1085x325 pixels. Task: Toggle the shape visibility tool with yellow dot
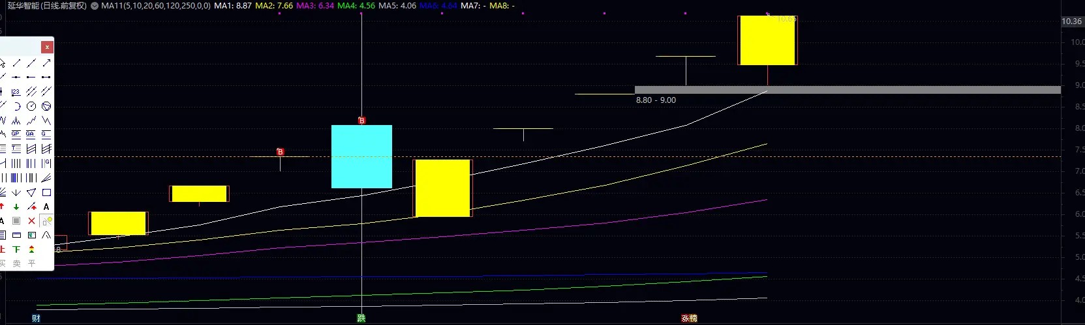coord(46,221)
